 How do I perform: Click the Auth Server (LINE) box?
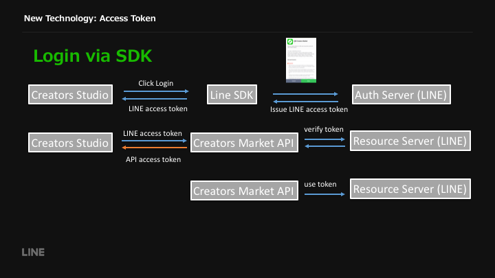[x=401, y=95]
